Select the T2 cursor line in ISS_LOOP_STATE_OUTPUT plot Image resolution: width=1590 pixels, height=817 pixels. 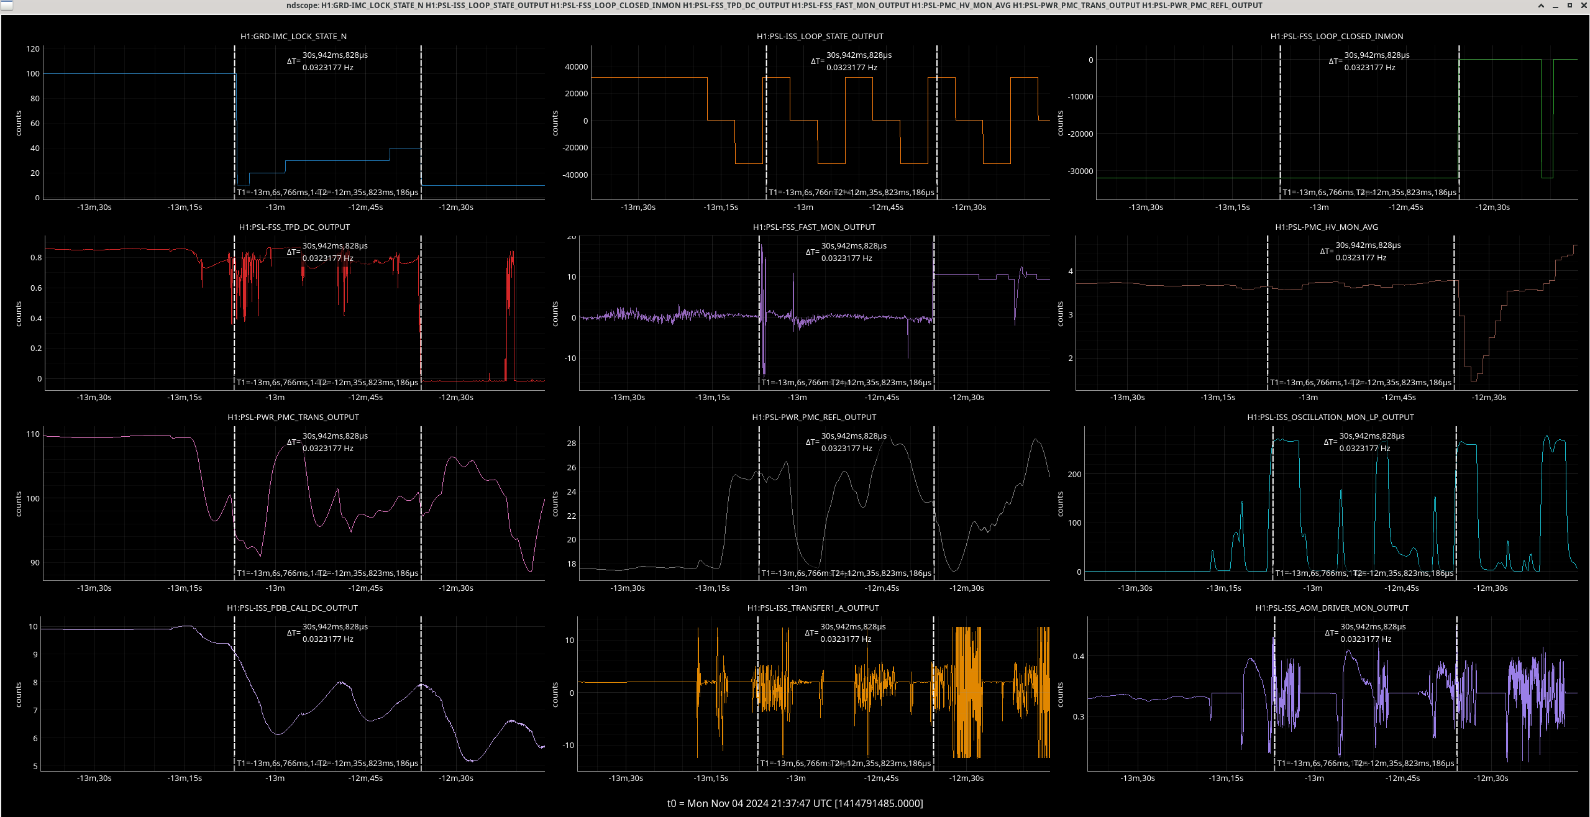tap(936, 122)
